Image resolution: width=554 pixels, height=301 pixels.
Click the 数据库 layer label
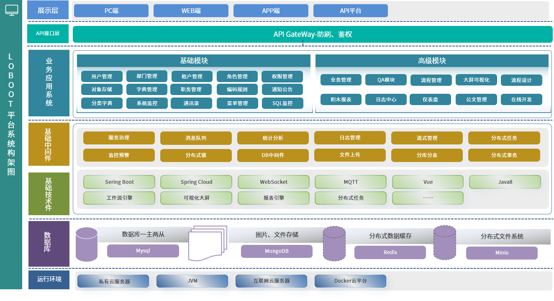point(49,244)
